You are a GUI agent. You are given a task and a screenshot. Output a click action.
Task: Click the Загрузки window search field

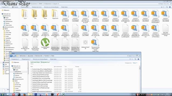tap(167, 4)
